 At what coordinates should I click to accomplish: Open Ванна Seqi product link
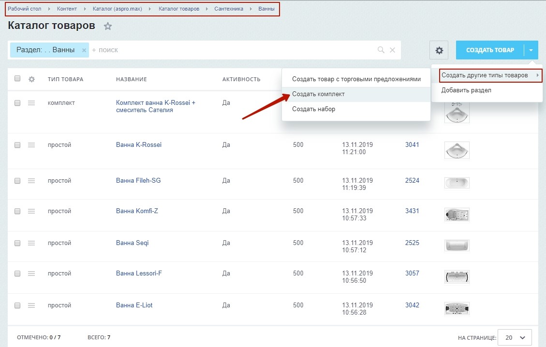click(133, 243)
